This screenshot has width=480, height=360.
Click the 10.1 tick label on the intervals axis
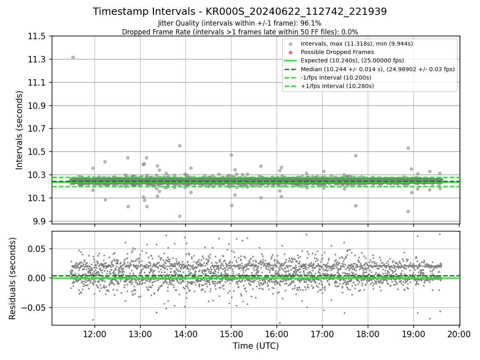point(38,198)
